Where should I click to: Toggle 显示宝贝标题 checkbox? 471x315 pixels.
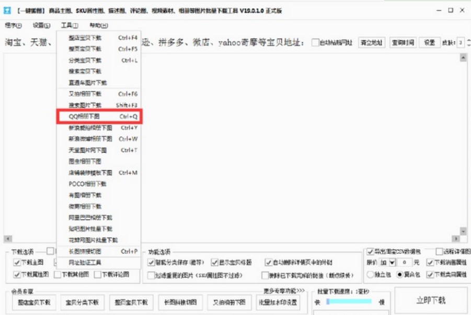coord(214,262)
